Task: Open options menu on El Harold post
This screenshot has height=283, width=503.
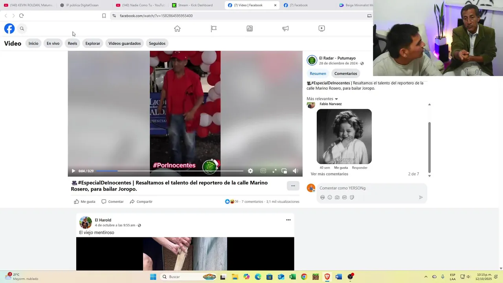Action: click(x=288, y=220)
